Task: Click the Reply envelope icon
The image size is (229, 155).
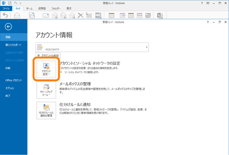Action: click(x=55, y=15)
